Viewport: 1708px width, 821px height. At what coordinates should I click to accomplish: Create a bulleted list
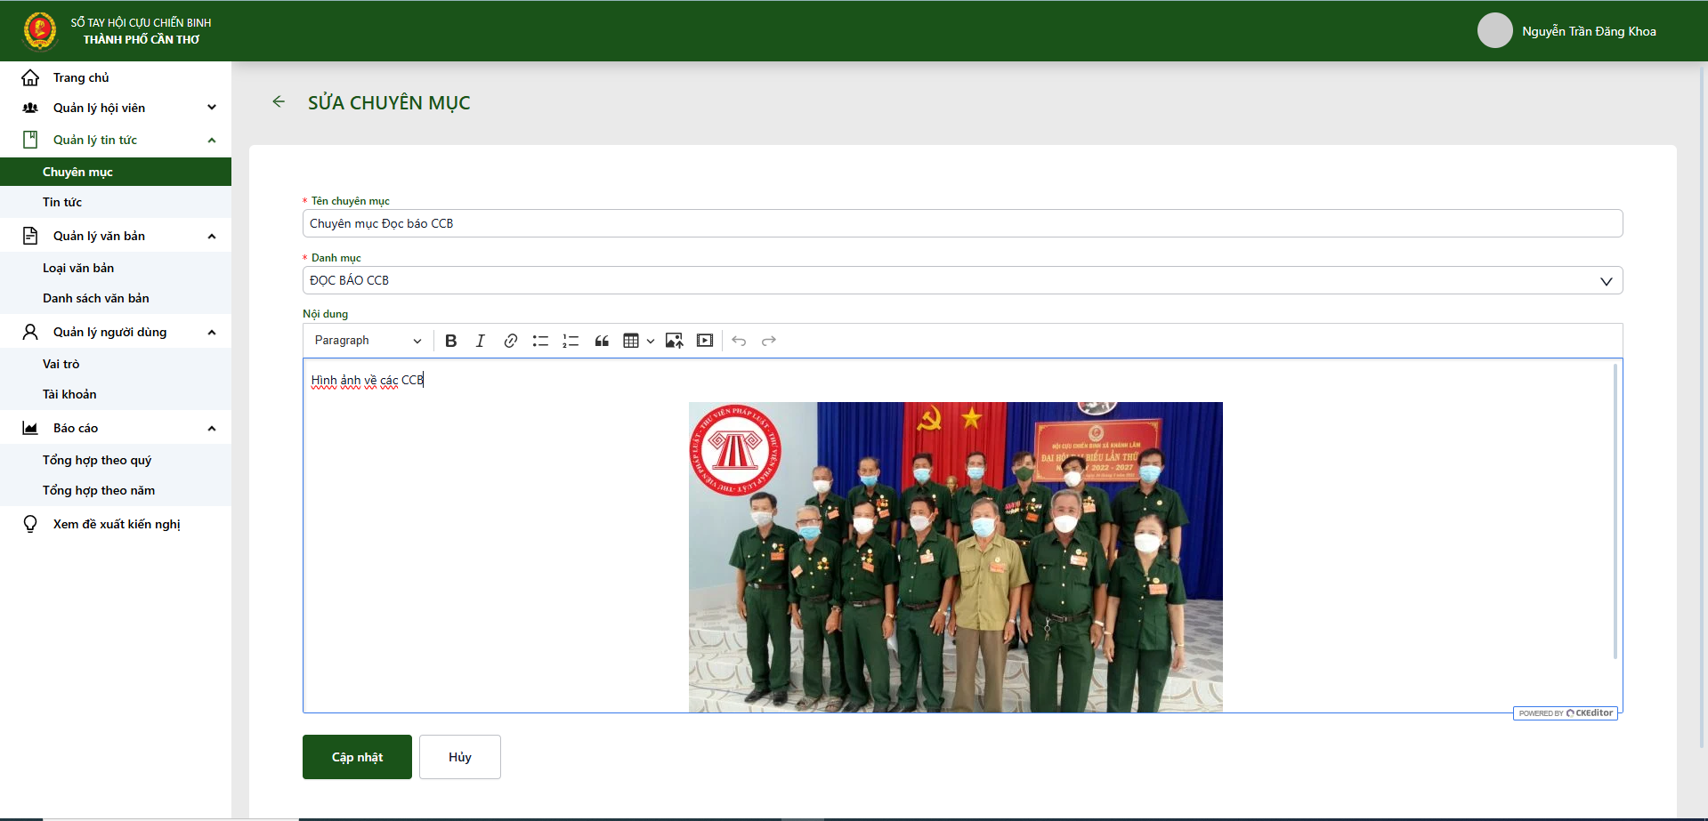click(x=540, y=341)
